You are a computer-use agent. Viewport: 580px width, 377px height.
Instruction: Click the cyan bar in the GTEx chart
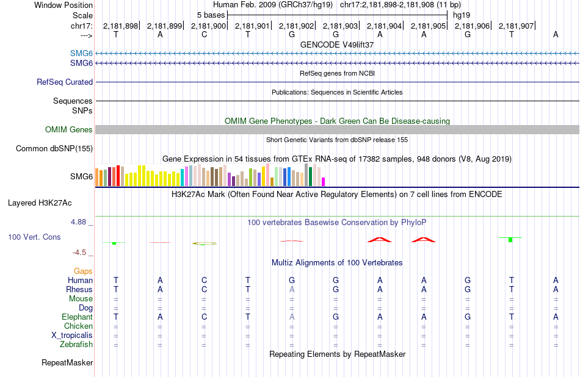(x=183, y=178)
